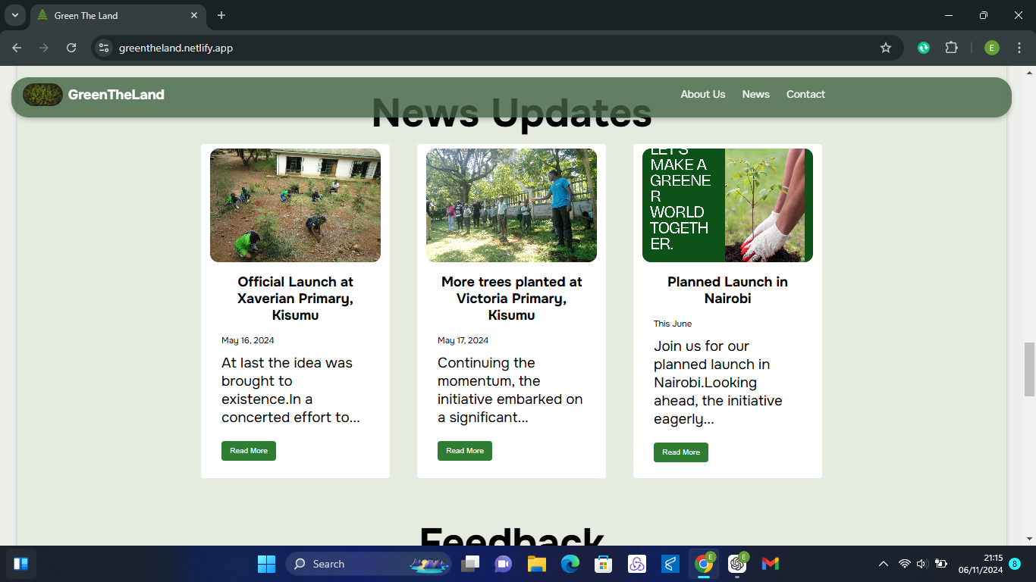The height and width of the screenshot is (582, 1036).
Task: Select Contact in the navigation bar
Action: coord(805,95)
